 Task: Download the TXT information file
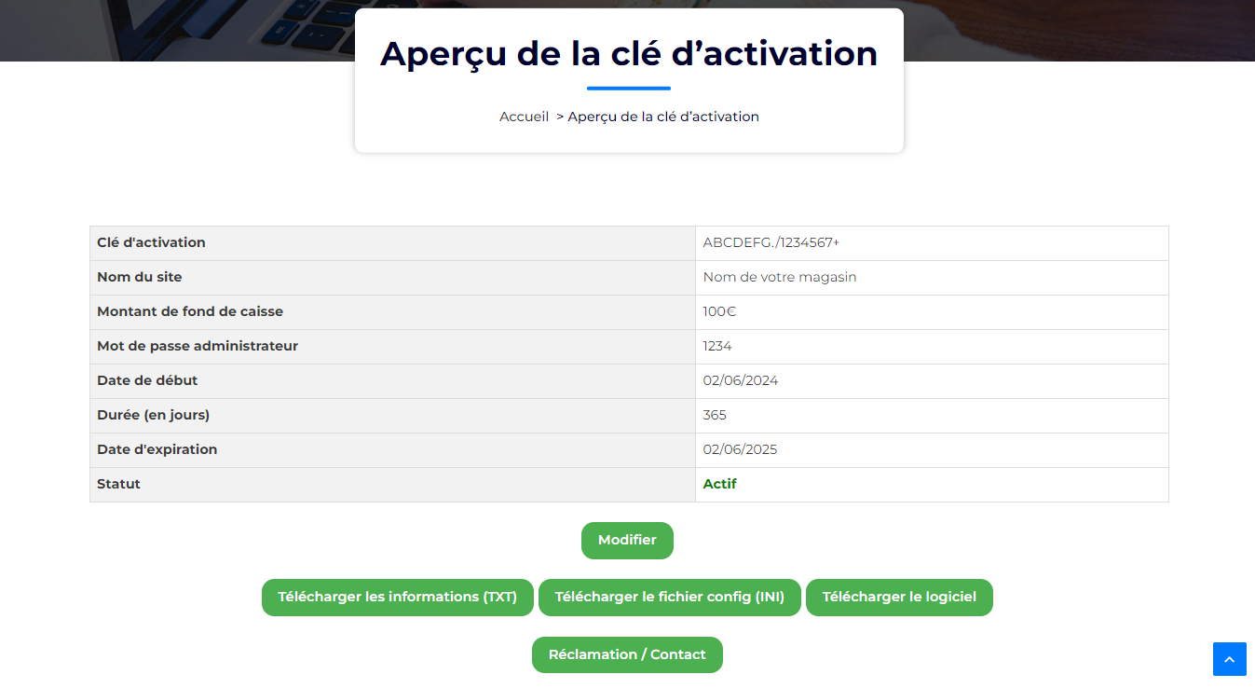click(397, 597)
